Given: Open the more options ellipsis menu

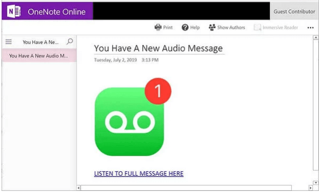Looking at the screenshot, I should pos(310,27).
